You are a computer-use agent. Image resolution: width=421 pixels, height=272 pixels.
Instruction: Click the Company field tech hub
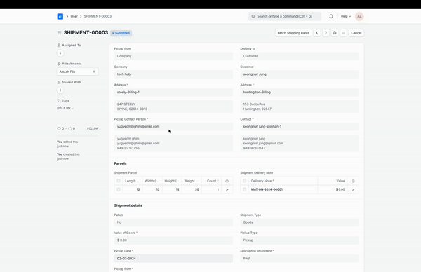(x=173, y=74)
